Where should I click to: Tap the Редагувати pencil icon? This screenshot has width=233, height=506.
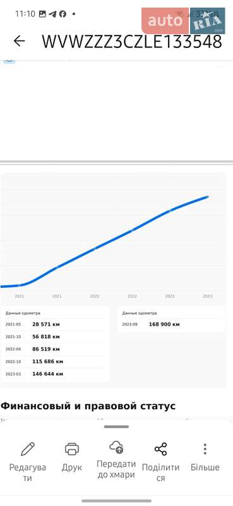pyautogui.click(x=27, y=449)
